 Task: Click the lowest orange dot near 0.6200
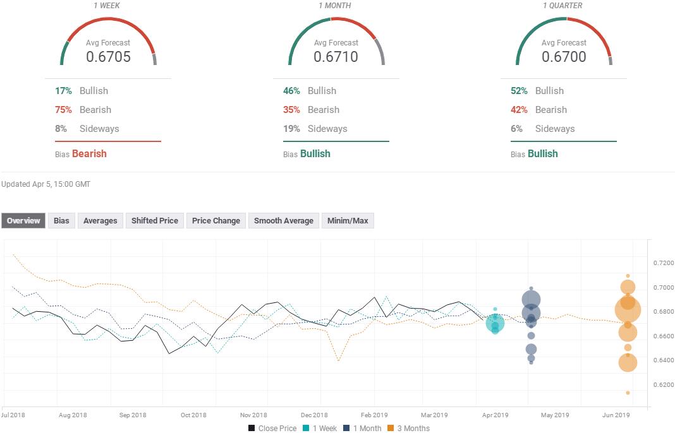click(x=628, y=393)
